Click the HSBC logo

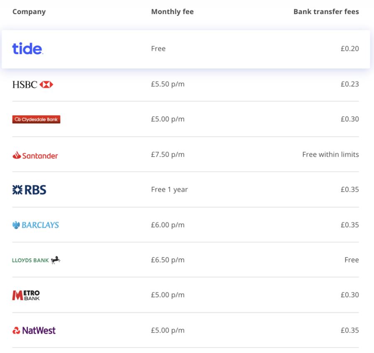click(x=33, y=84)
